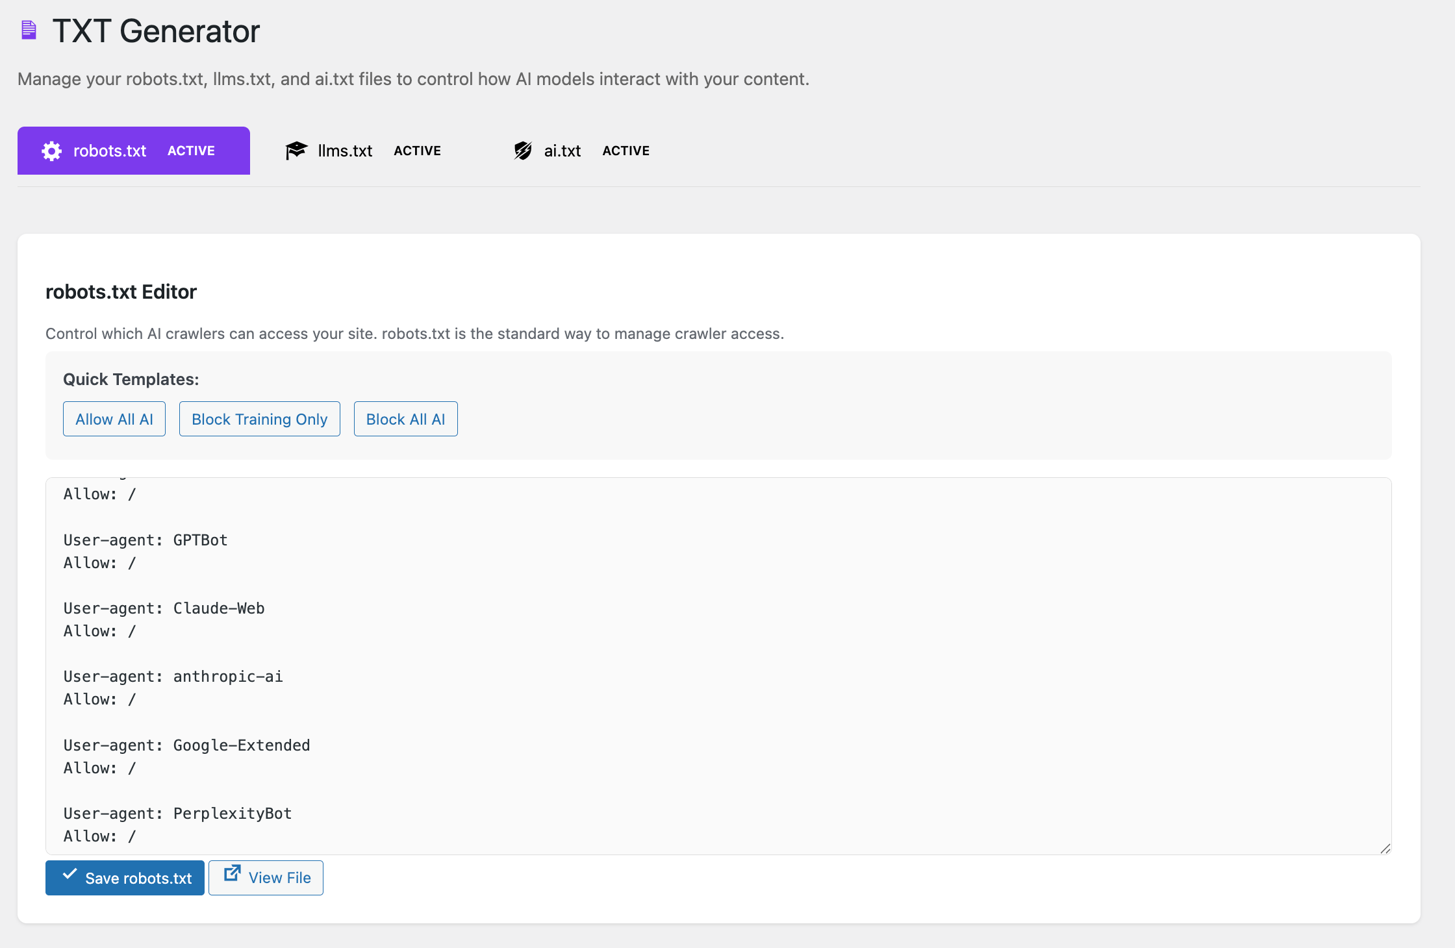
Task: Click the gear icon on the robots.txt tab
Action: point(51,151)
